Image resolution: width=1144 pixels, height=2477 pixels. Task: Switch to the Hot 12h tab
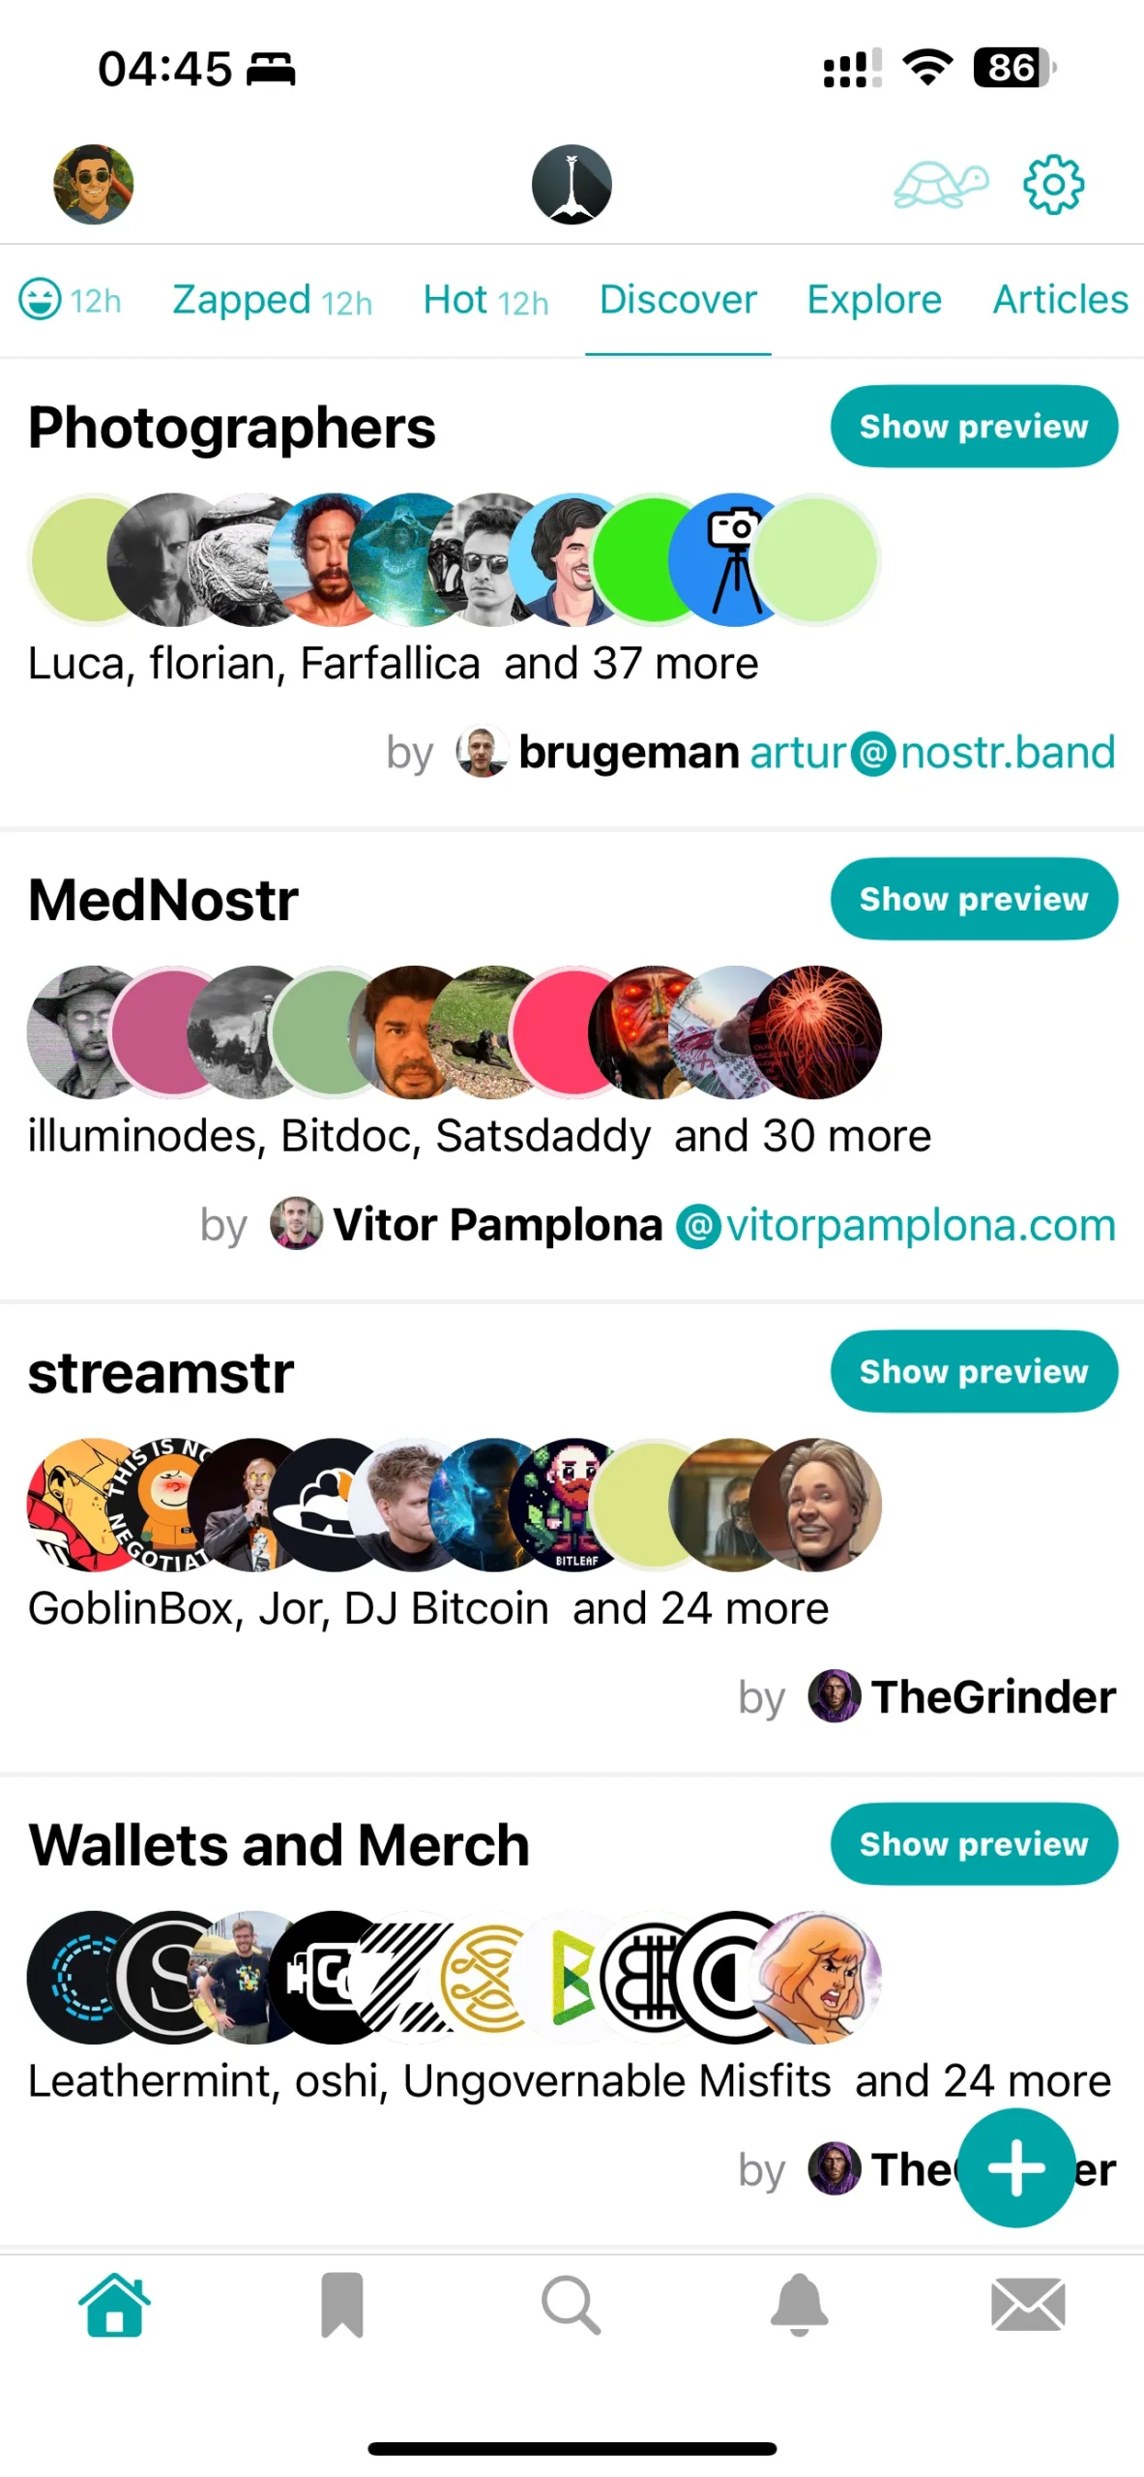click(x=485, y=300)
